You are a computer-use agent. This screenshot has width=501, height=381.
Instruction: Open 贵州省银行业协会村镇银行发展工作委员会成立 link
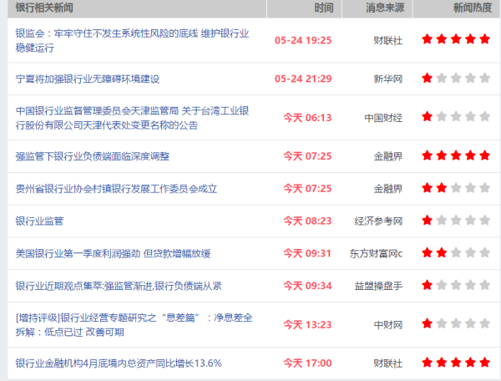pos(116,189)
